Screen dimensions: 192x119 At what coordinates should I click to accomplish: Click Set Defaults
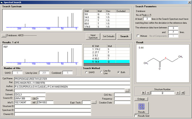click(109, 36)
